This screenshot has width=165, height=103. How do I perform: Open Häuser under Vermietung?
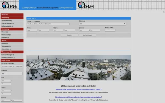(12, 32)
